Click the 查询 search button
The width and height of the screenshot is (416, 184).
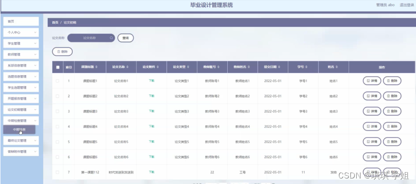pyautogui.click(x=125, y=38)
